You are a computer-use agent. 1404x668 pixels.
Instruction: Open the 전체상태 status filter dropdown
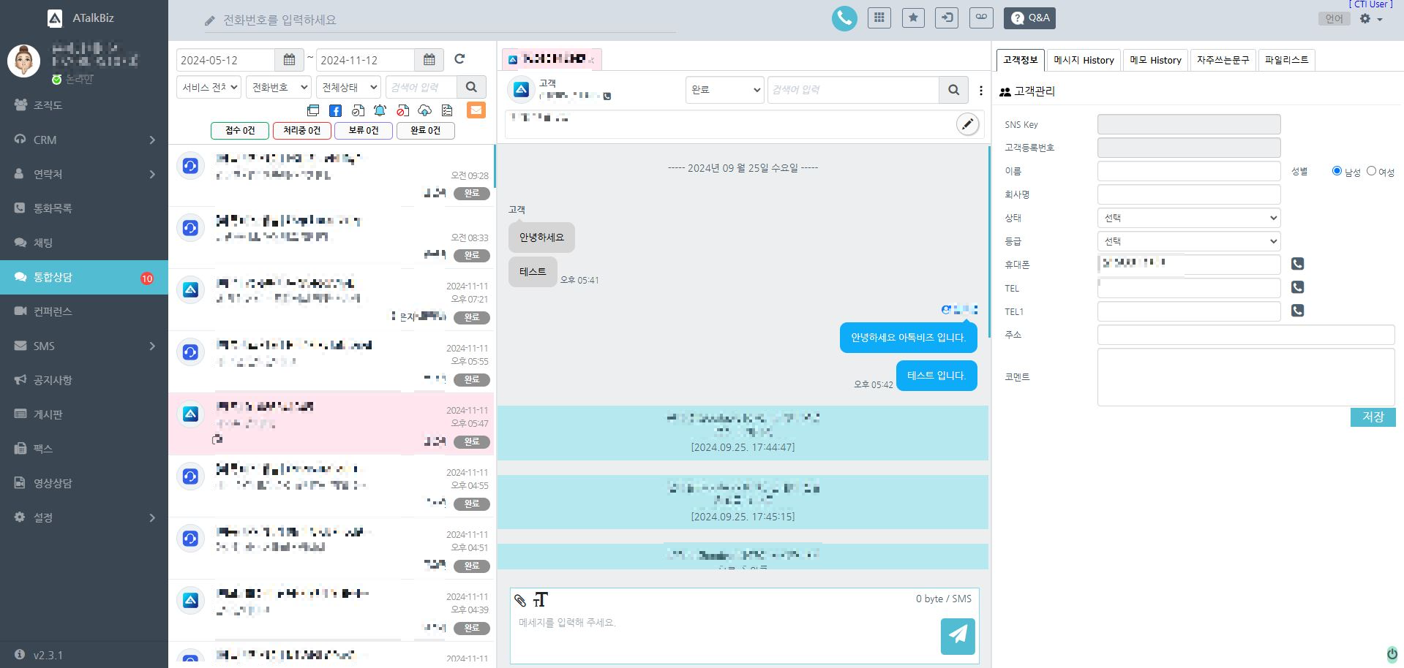click(348, 87)
